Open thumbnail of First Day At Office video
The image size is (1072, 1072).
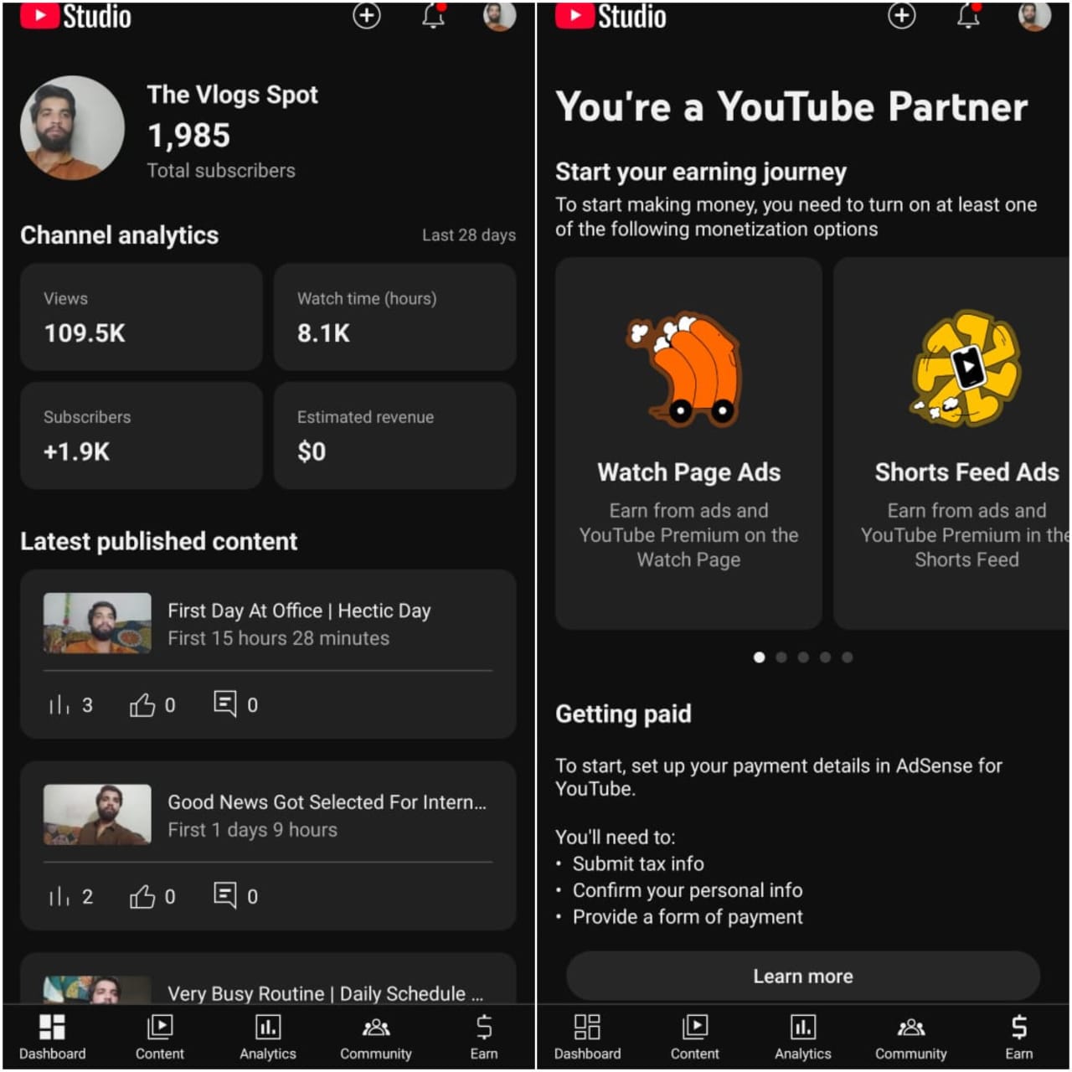[x=97, y=623]
